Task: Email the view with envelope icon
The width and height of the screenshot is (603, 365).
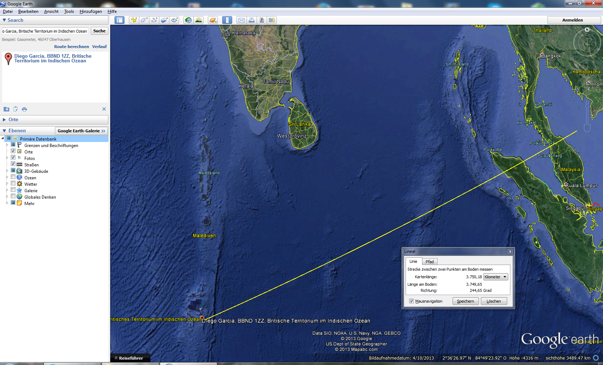Action: click(242, 20)
